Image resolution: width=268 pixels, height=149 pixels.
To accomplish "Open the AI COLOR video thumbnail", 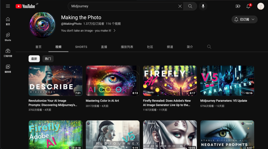I will click(x=113, y=81).
